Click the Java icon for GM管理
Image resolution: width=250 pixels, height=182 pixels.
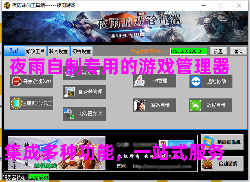tap(139, 81)
